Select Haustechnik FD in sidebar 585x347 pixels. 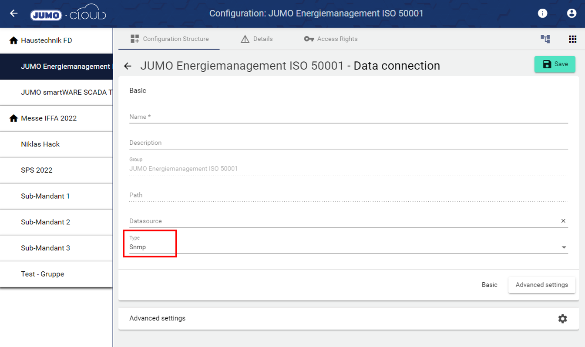[46, 40]
